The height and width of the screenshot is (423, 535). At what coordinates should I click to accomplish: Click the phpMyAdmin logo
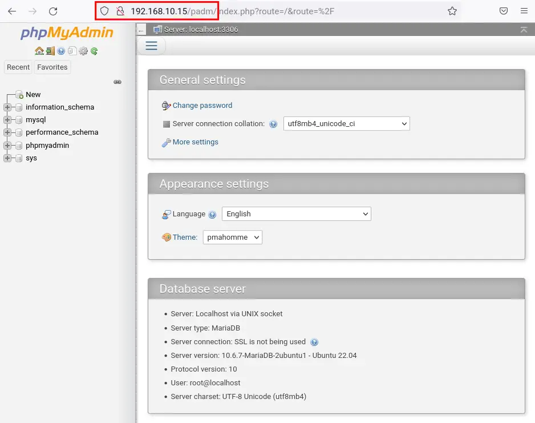(67, 33)
